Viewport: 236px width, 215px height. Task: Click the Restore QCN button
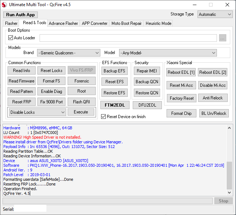[x=147, y=93]
